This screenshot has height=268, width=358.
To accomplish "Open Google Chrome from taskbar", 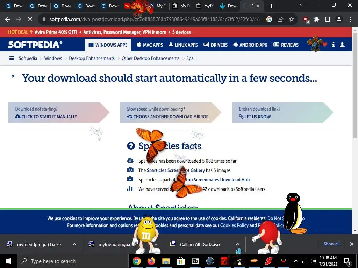I will pyautogui.click(x=137, y=261).
